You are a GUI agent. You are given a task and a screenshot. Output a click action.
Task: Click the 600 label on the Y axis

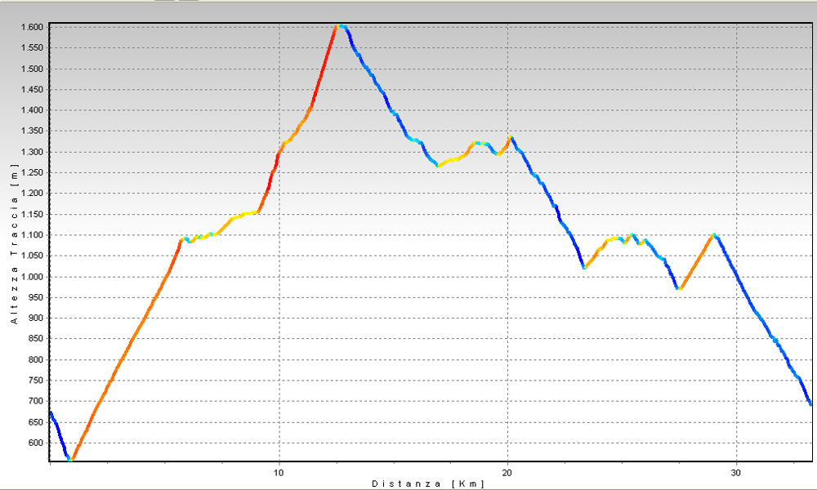pyautogui.click(x=38, y=443)
